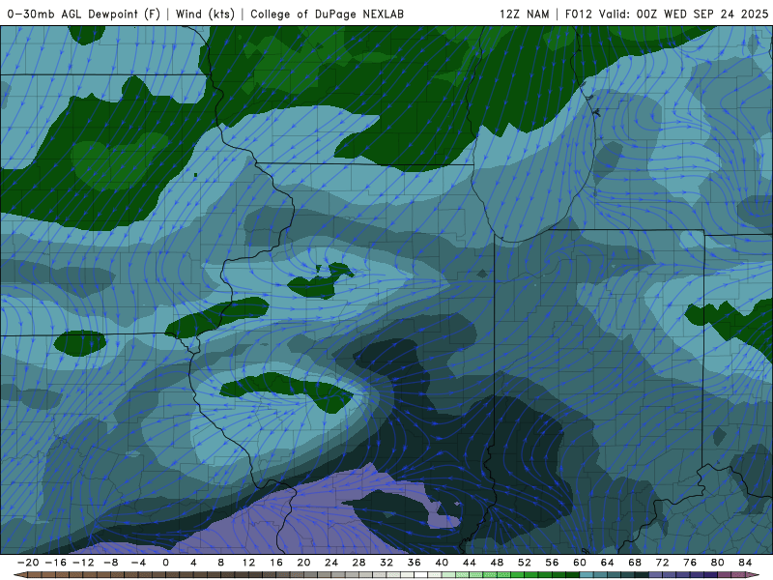Click the '68' color scale label

tap(635, 563)
